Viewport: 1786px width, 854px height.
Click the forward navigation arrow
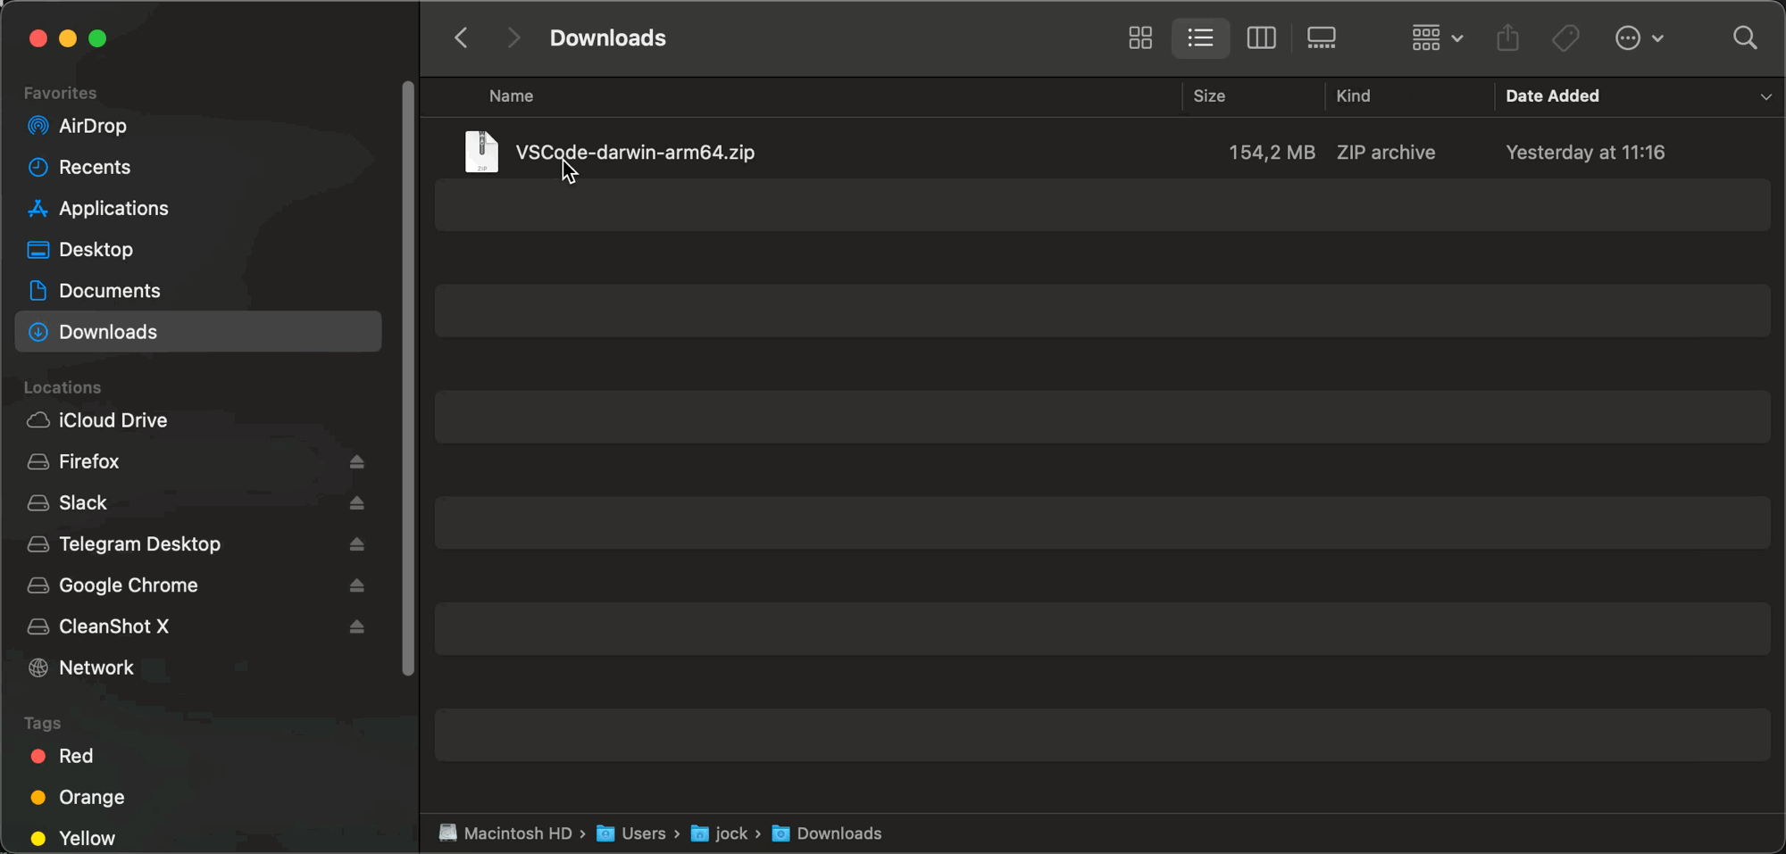(514, 37)
